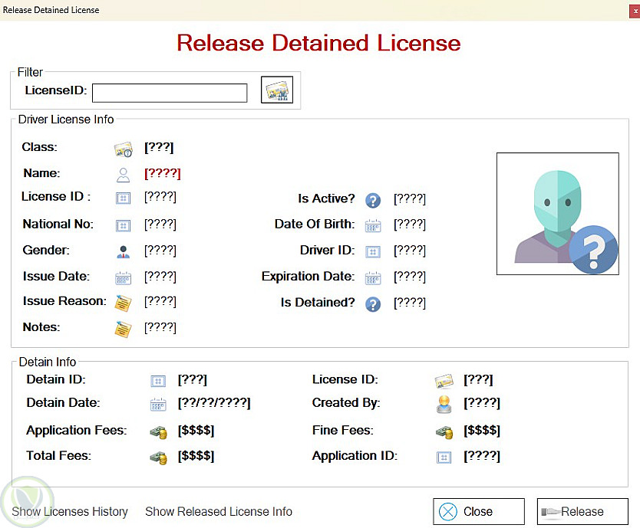Click the Issue Reason sticky note icon

click(x=123, y=303)
